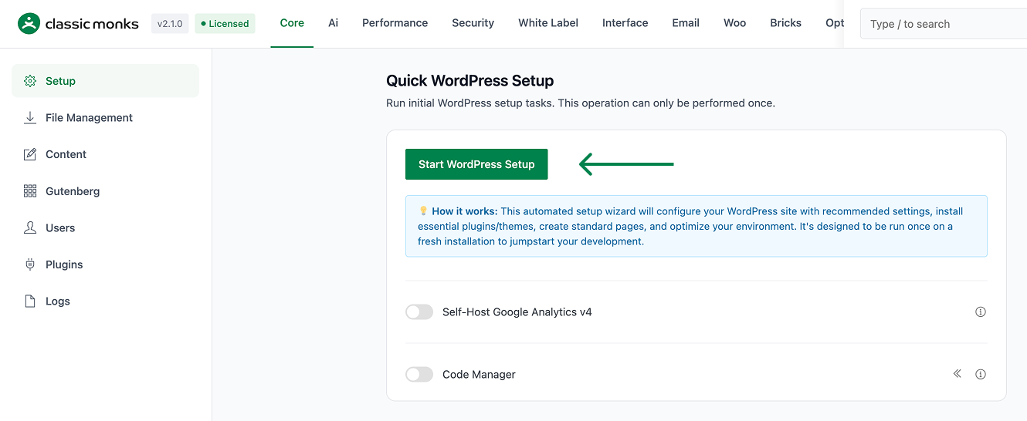1027x421 pixels.
Task: Show info for Self-Host Google Analytics v4
Action: pyautogui.click(x=981, y=312)
